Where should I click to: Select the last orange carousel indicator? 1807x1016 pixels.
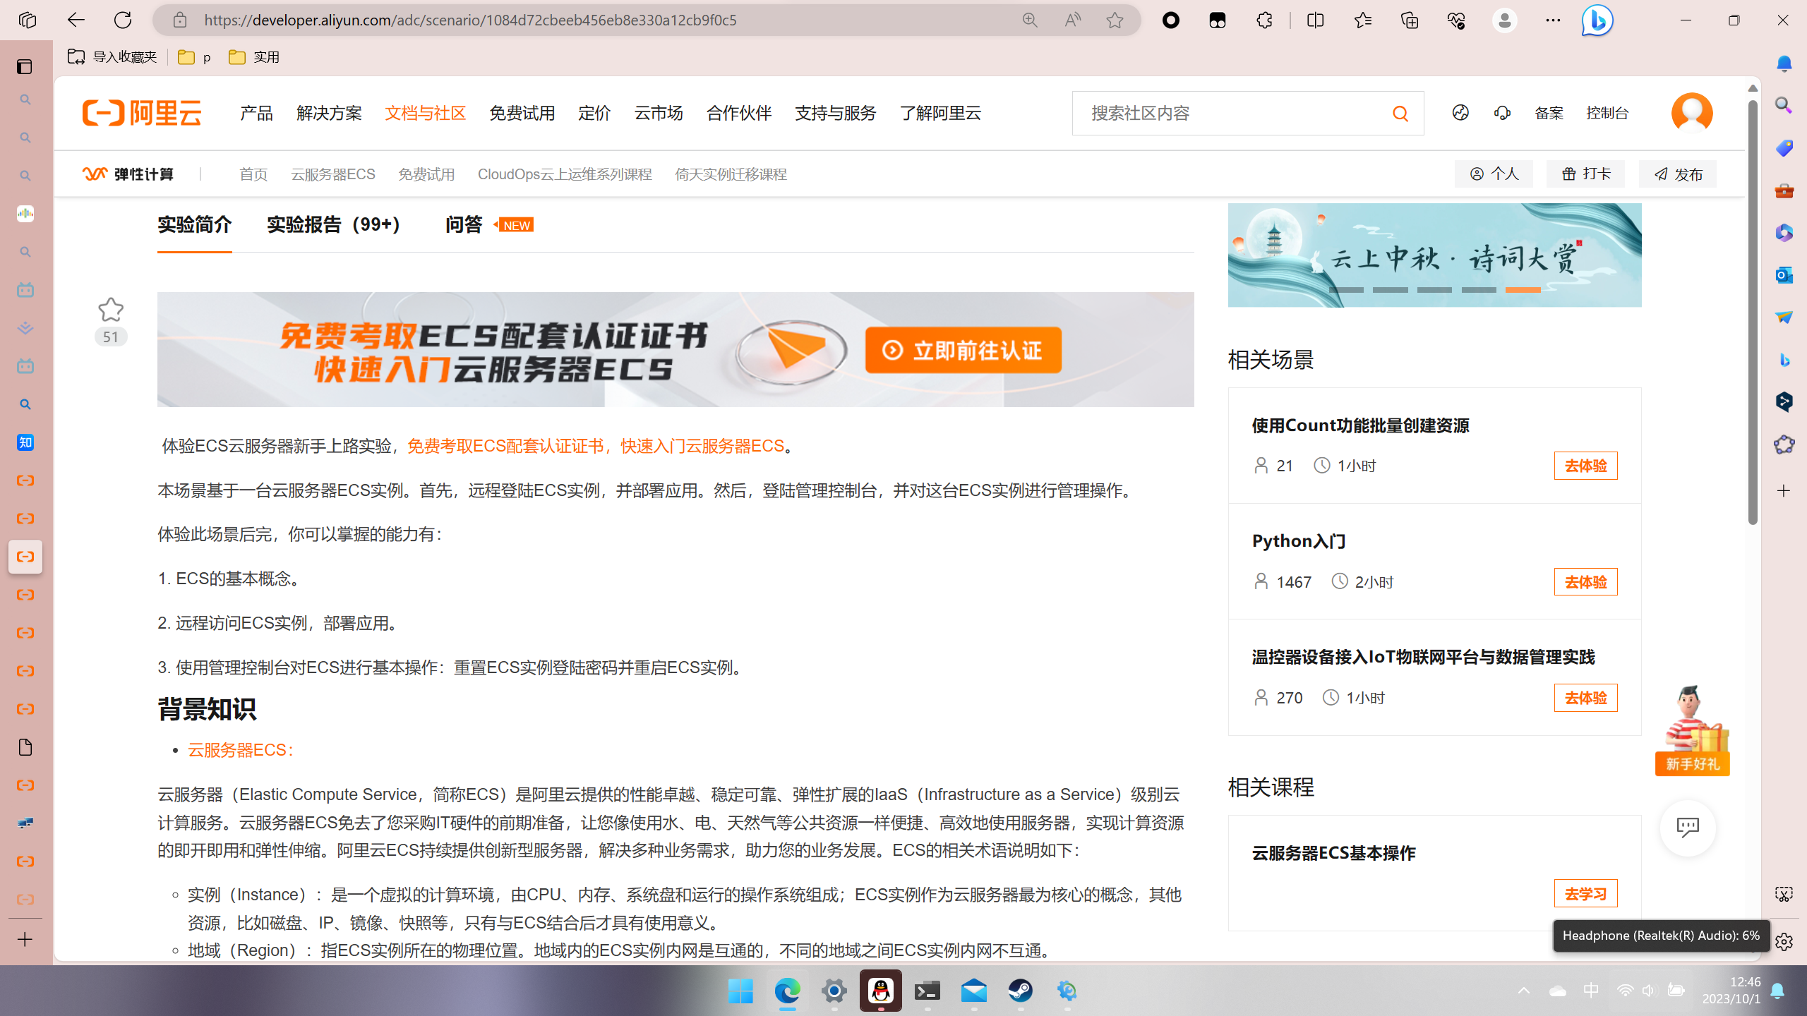1523,289
